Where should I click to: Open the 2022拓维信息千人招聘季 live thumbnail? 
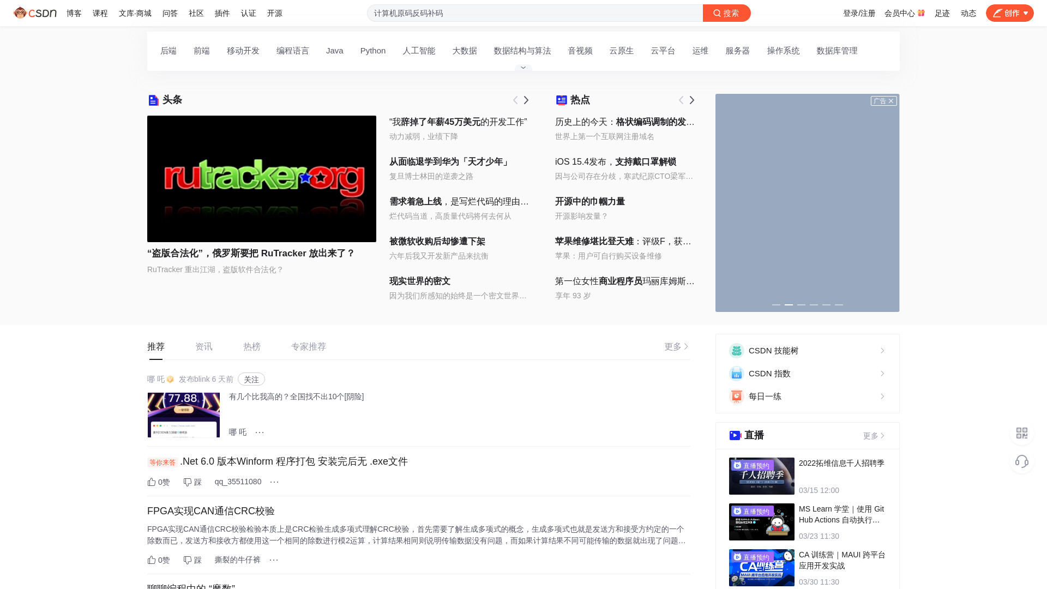click(762, 476)
